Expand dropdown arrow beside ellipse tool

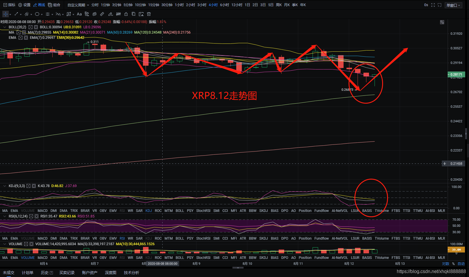click(x=42, y=14)
